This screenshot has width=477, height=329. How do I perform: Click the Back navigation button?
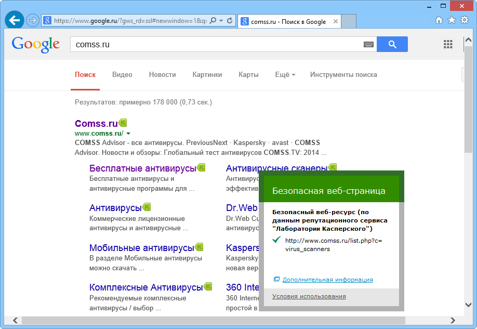[x=14, y=20]
